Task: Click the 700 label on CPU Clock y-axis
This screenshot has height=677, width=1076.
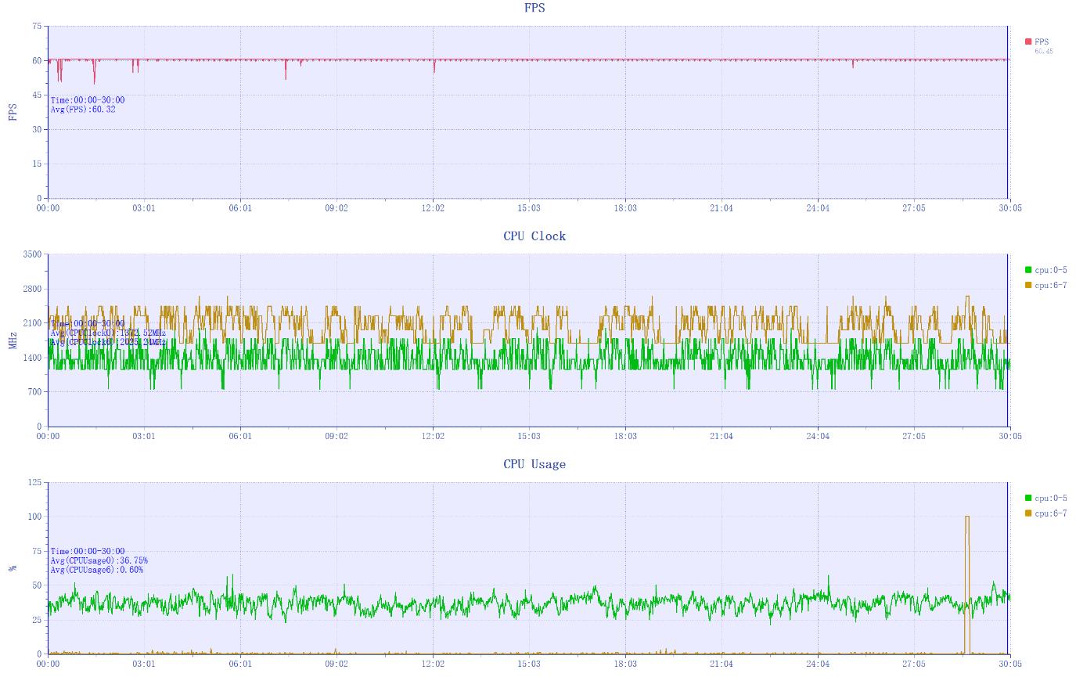Action: point(35,393)
